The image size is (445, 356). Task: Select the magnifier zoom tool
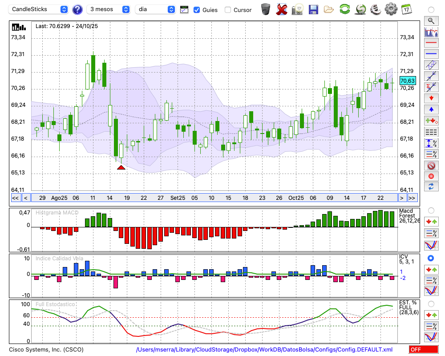pos(431,21)
